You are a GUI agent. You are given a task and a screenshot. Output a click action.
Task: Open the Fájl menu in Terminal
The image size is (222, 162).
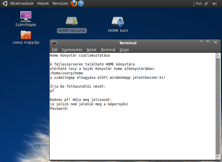[x=55, y=50]
